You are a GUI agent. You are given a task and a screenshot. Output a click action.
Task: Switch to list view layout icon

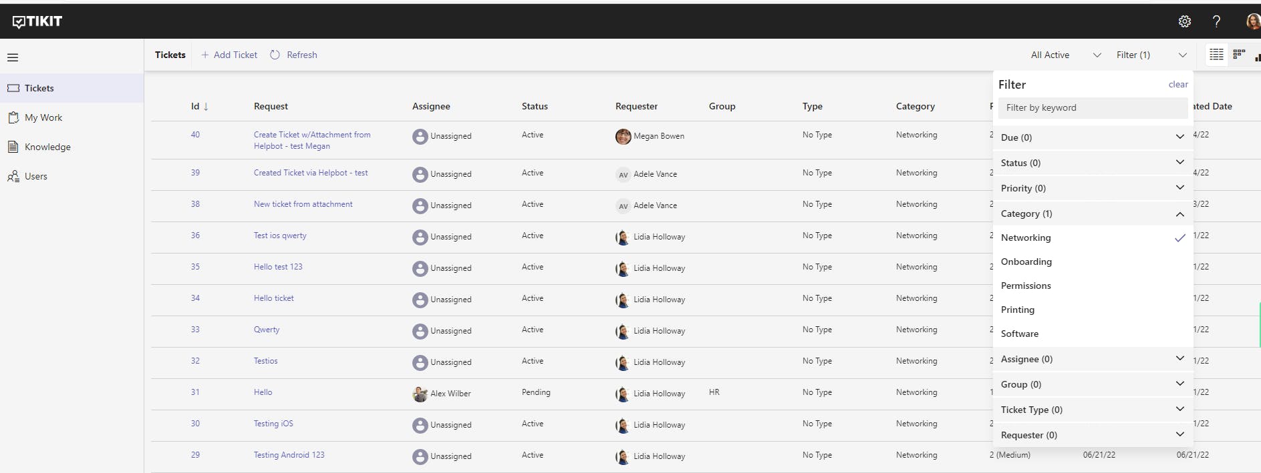pos(1216,55)
